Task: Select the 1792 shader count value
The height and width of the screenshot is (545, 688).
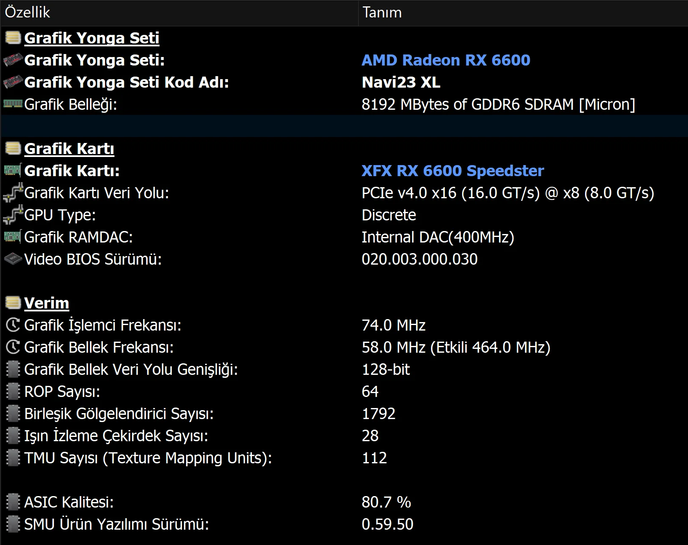Action: tap(379, 414)
